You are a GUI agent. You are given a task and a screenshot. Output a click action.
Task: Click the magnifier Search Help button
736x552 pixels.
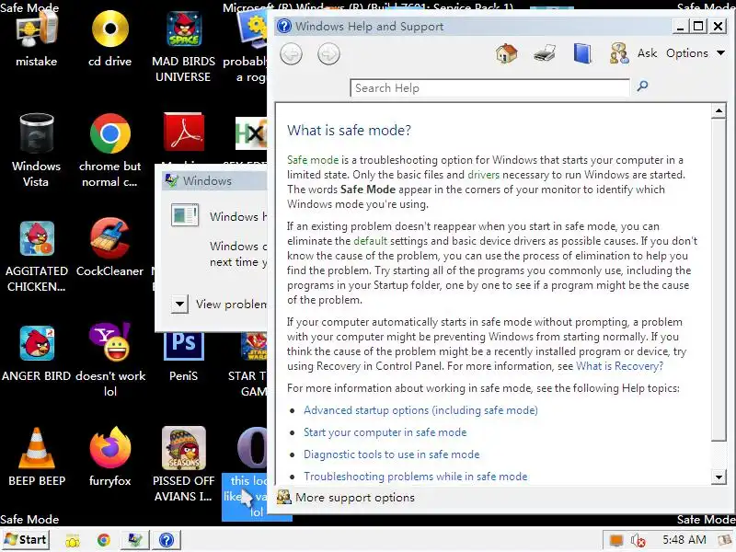point(642,86)
